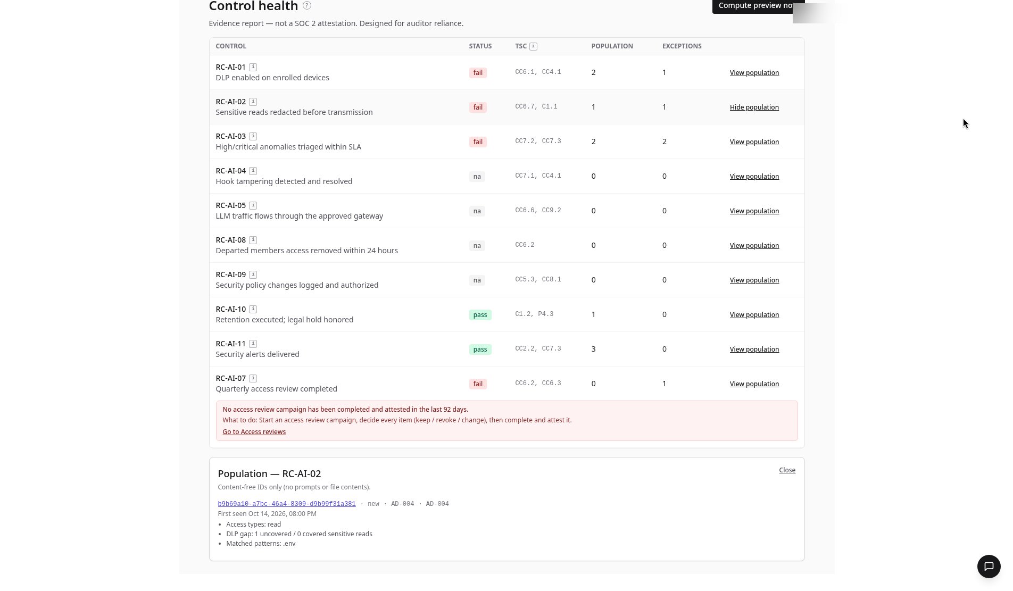Open info icon next to RC-AI-02
This screenshot has height=591, width=1013.
[x=253, y=102]
